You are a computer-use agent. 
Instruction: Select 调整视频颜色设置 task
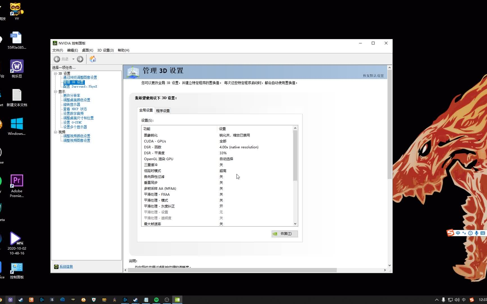click(77, 136)
